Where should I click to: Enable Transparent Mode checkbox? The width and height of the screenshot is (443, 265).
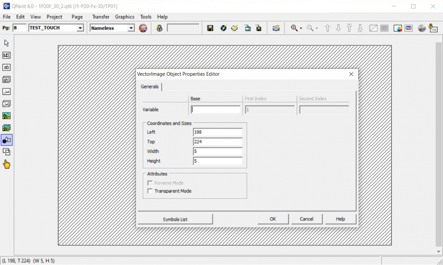(x=150, y=191)
